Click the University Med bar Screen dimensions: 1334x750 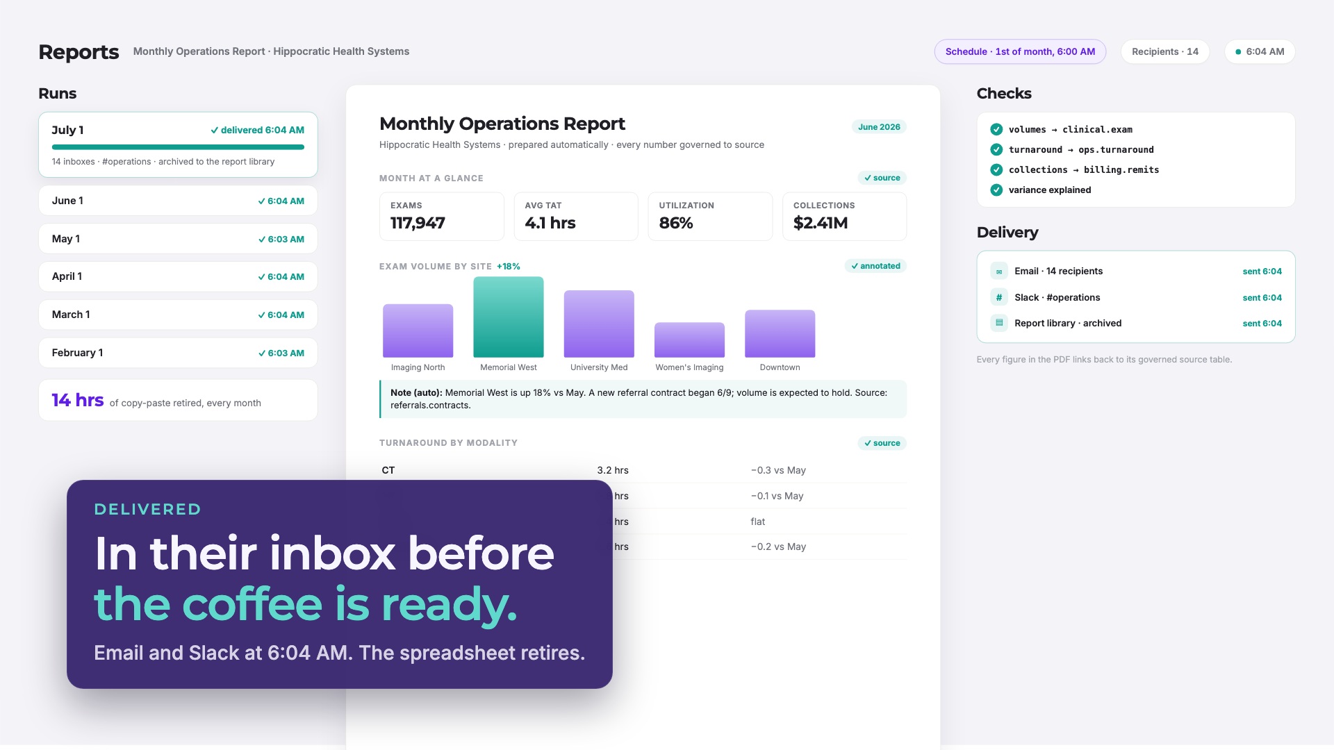599,324
